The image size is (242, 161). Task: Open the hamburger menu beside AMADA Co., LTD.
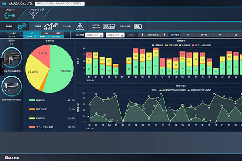point(4,3)
